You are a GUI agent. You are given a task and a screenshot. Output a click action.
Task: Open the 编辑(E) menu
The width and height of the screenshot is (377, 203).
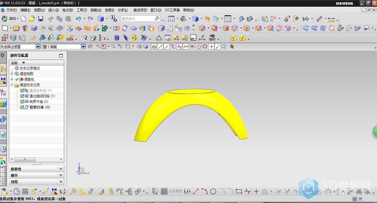click(26, 10)
